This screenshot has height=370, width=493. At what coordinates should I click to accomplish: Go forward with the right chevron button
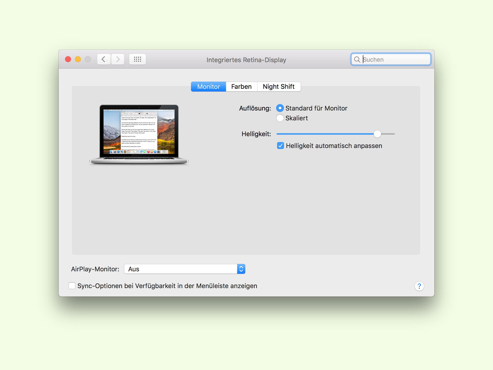[x=118, y=59]
